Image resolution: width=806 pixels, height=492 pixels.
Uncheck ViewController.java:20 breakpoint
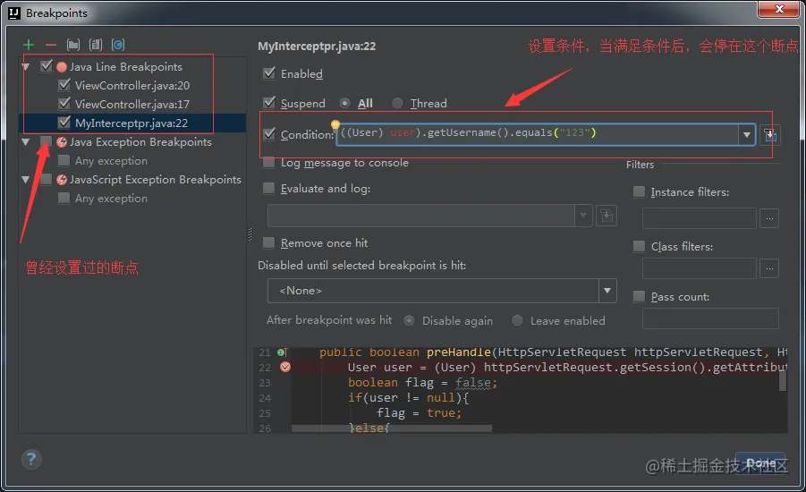click(x=64, y=85)
